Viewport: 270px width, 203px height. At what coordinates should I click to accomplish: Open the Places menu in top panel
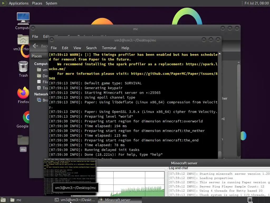point(37,3)
